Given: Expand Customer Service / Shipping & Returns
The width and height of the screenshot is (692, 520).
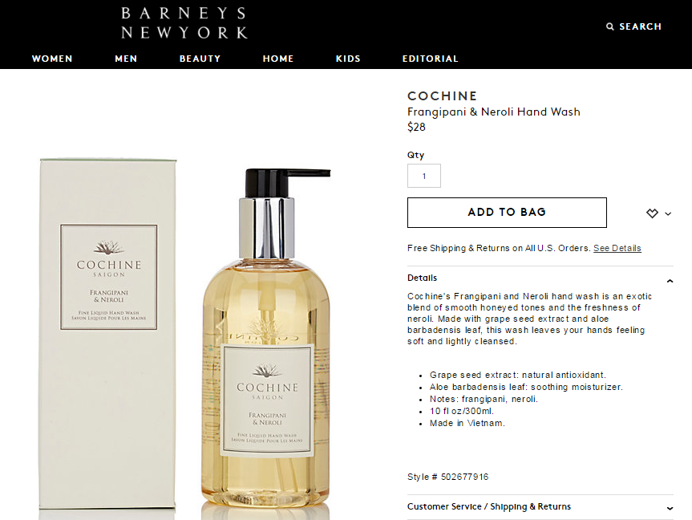Looking at the screenshot, I should coord(540,506).
